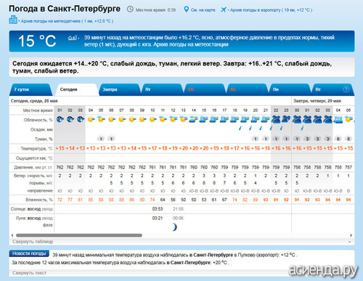Viewport: 363px width, 281px height.
Task: Click the clock icon beside local time
Action: pyautogui.click(x=130, y=9)
